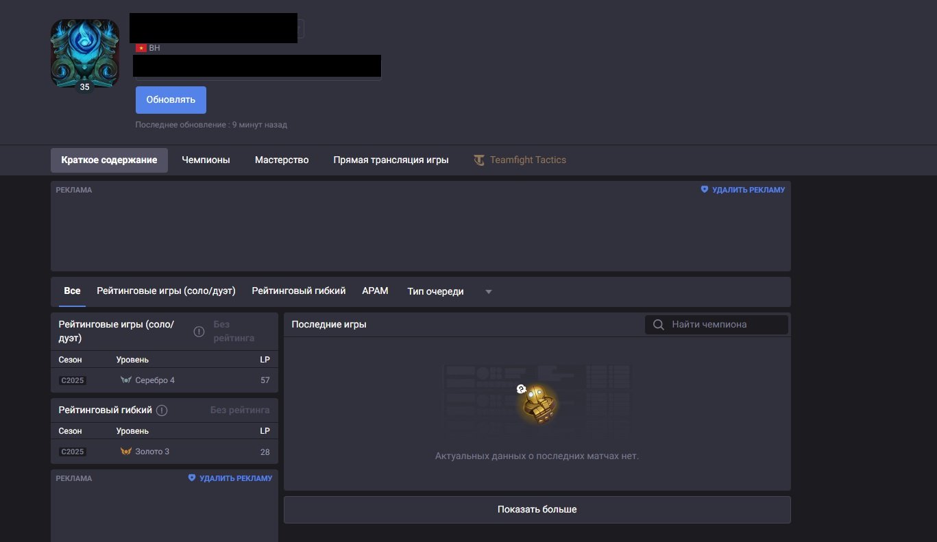This screenshot has width=937, height=542.
Task: Click the Обновлять update button
Action: (x=171, y=99)
